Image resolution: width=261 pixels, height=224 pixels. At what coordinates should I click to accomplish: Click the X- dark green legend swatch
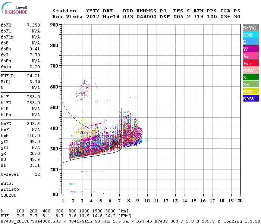pyautogui.click(x=251, y=77)
